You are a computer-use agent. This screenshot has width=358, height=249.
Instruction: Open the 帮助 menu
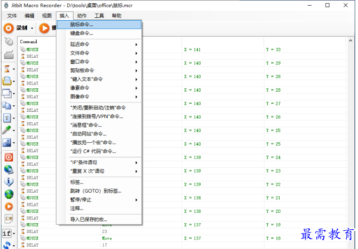[117, 16]
